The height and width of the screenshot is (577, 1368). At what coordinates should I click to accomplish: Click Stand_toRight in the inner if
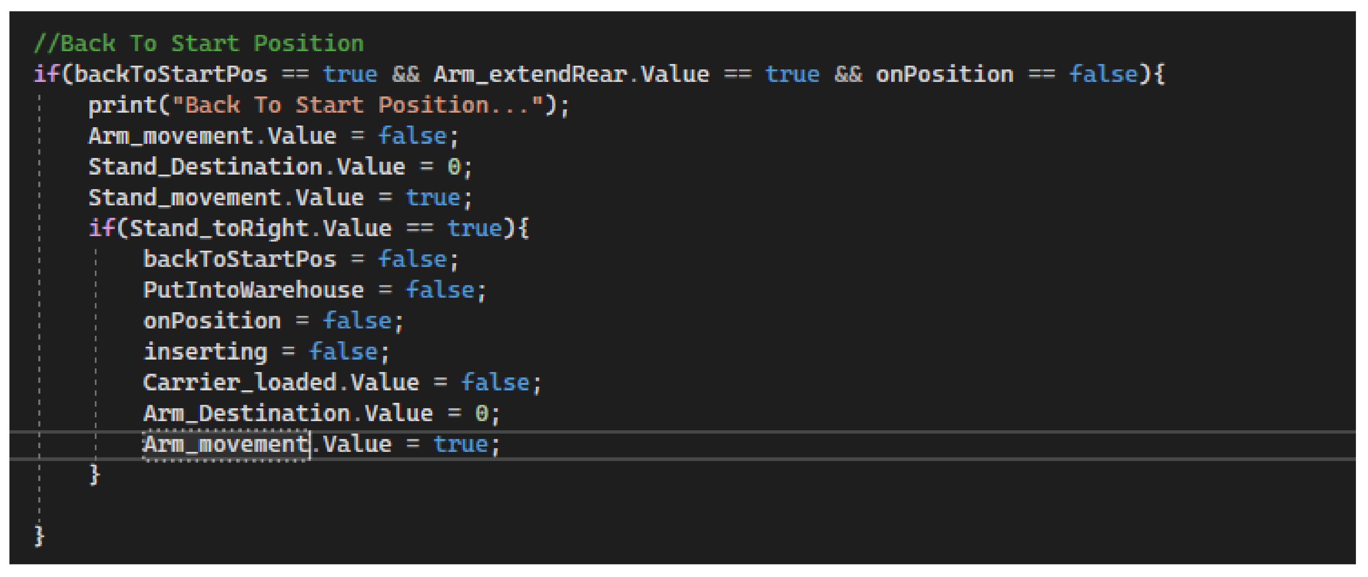pyautogui.click(x=219, y=228)
